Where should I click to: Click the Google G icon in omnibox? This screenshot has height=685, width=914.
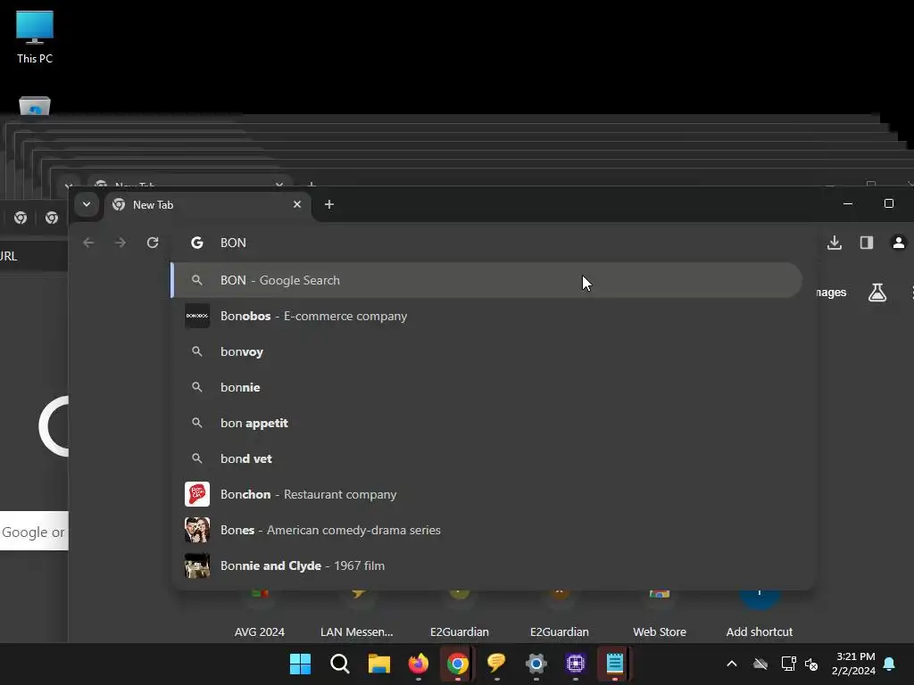coord(197,243)
